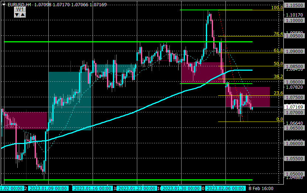Image resolution: width=307 pixels, height=193 pixels.
Task: Select the Fibonacci 50.0 level label
Action: point(278,64)
